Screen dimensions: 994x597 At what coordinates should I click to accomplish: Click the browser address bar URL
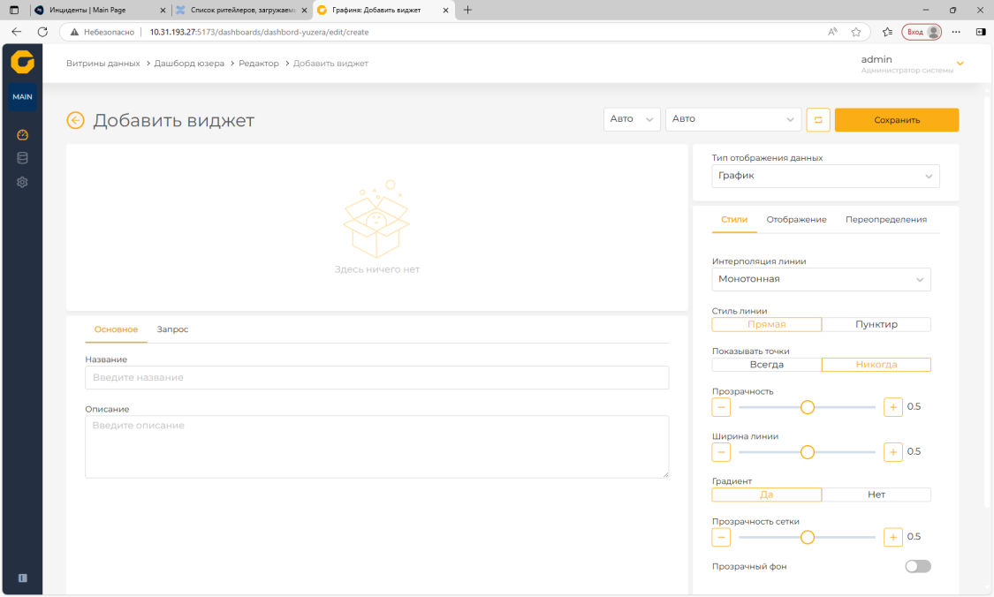pos(259,32)
